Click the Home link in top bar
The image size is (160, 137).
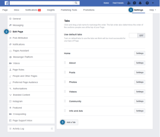click(106, 3)
